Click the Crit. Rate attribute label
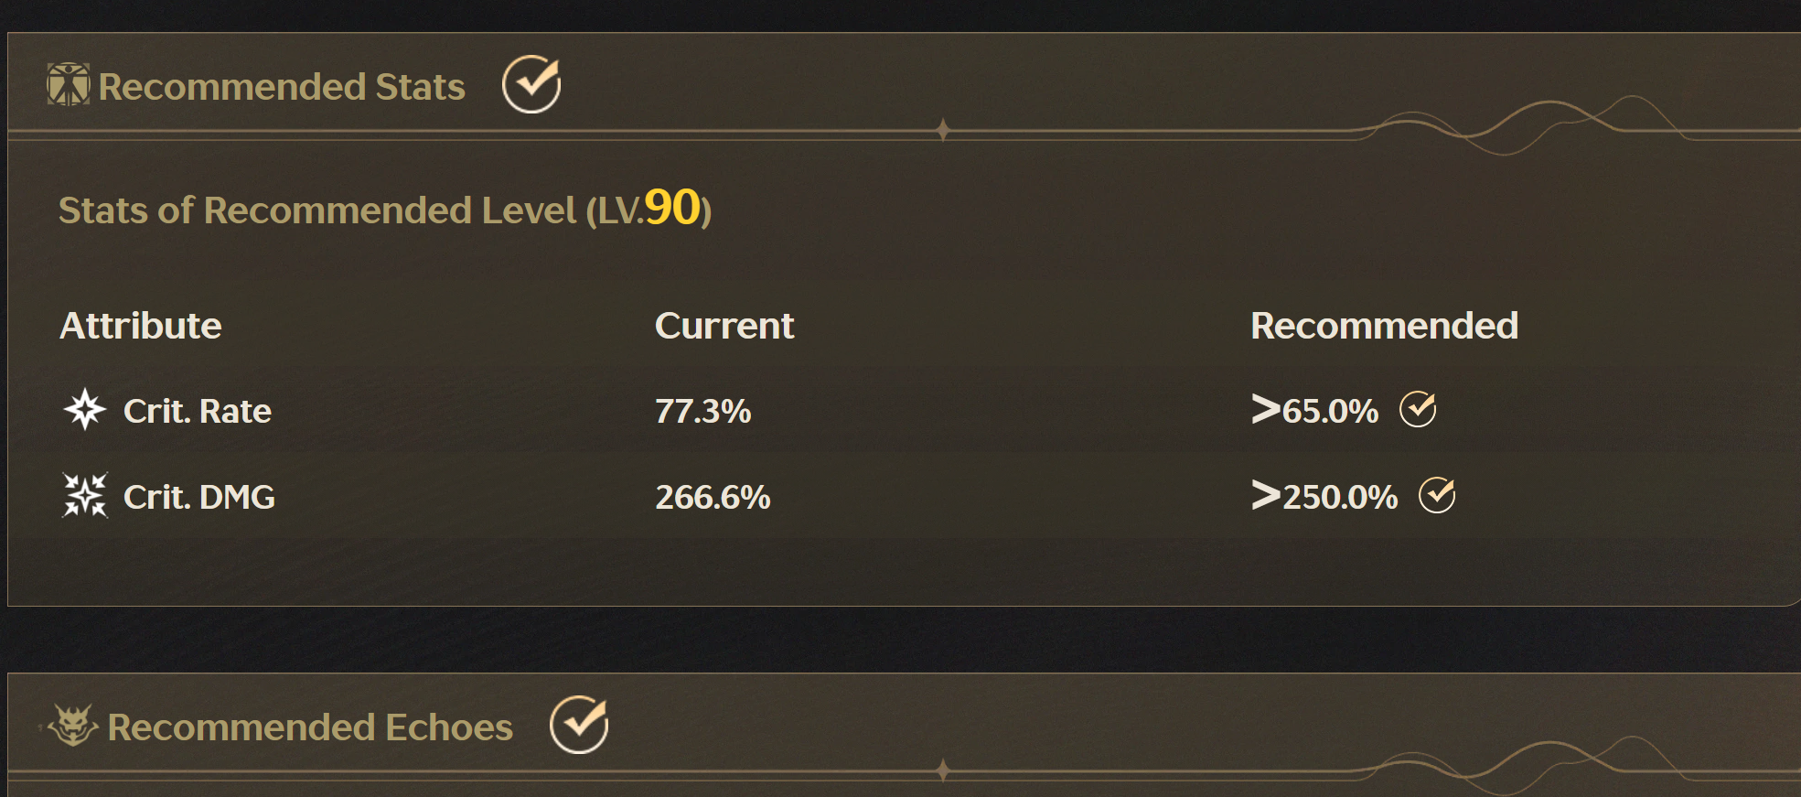The width and height of the screenshot is (1801, 797). coord(198,411)
